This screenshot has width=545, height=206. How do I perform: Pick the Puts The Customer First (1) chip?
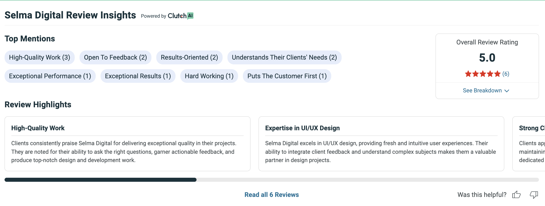pos(287,76)
